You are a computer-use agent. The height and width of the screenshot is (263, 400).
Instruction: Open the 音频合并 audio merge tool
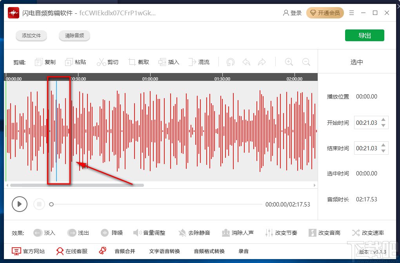[x=125, y=251]
